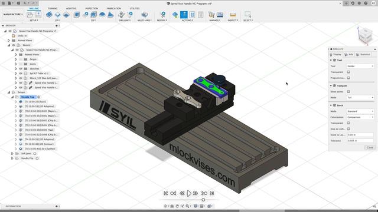Click the New Setup folder icon
The height and width of the screenshot is (212, 378).
pyautogui.click(x=30, y=15)
